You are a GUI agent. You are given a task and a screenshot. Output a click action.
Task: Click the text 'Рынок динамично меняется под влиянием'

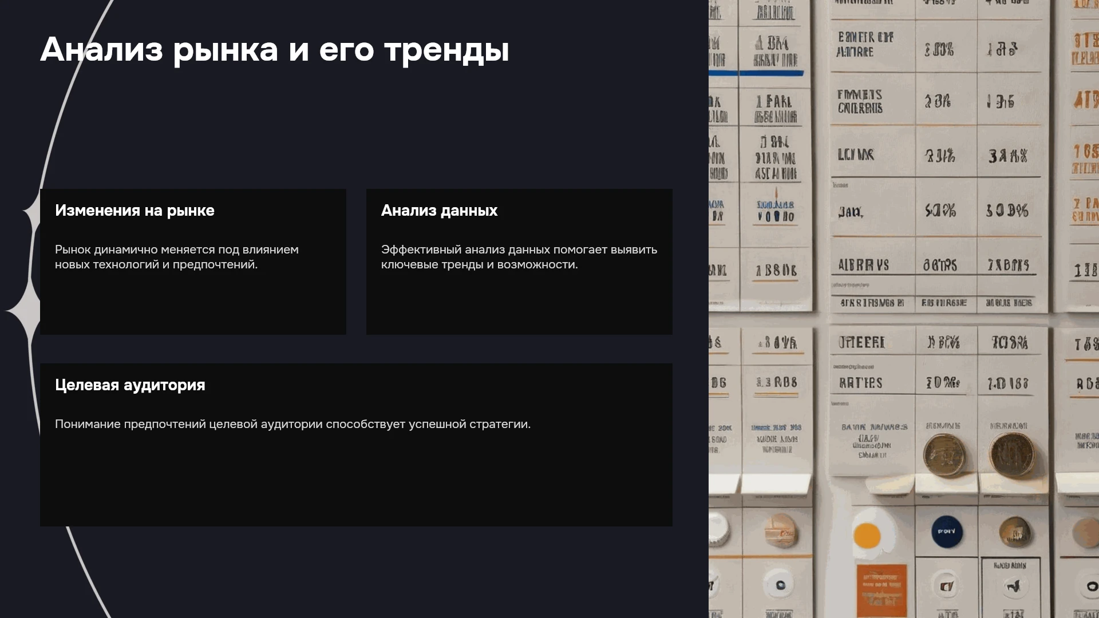(x=177, y=249)
